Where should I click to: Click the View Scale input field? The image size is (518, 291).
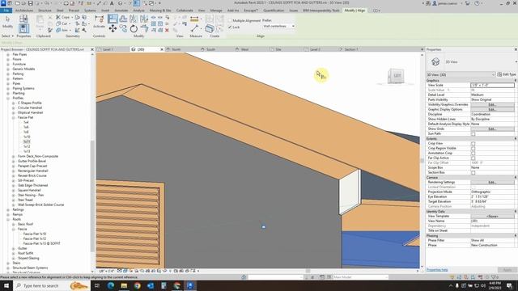click(x=492, y=85)
